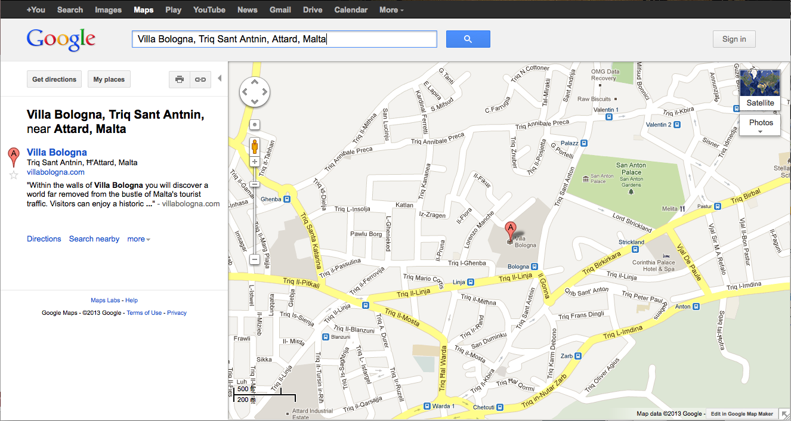Viewport: 791px width, 421px height.
Task: Click the show-my-location dot button
Action: (255, 125)
